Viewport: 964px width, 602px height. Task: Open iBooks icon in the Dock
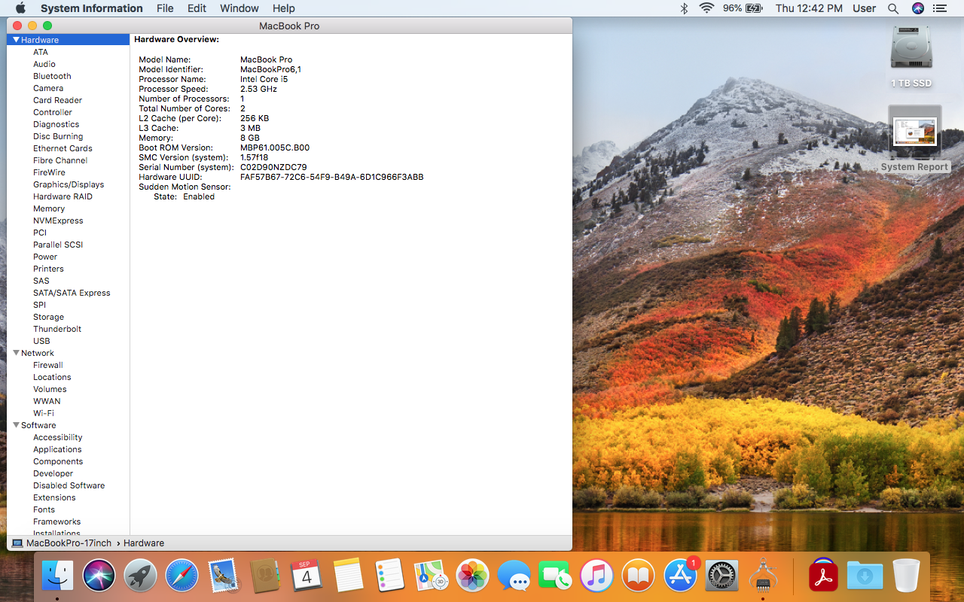click(639, 576)
